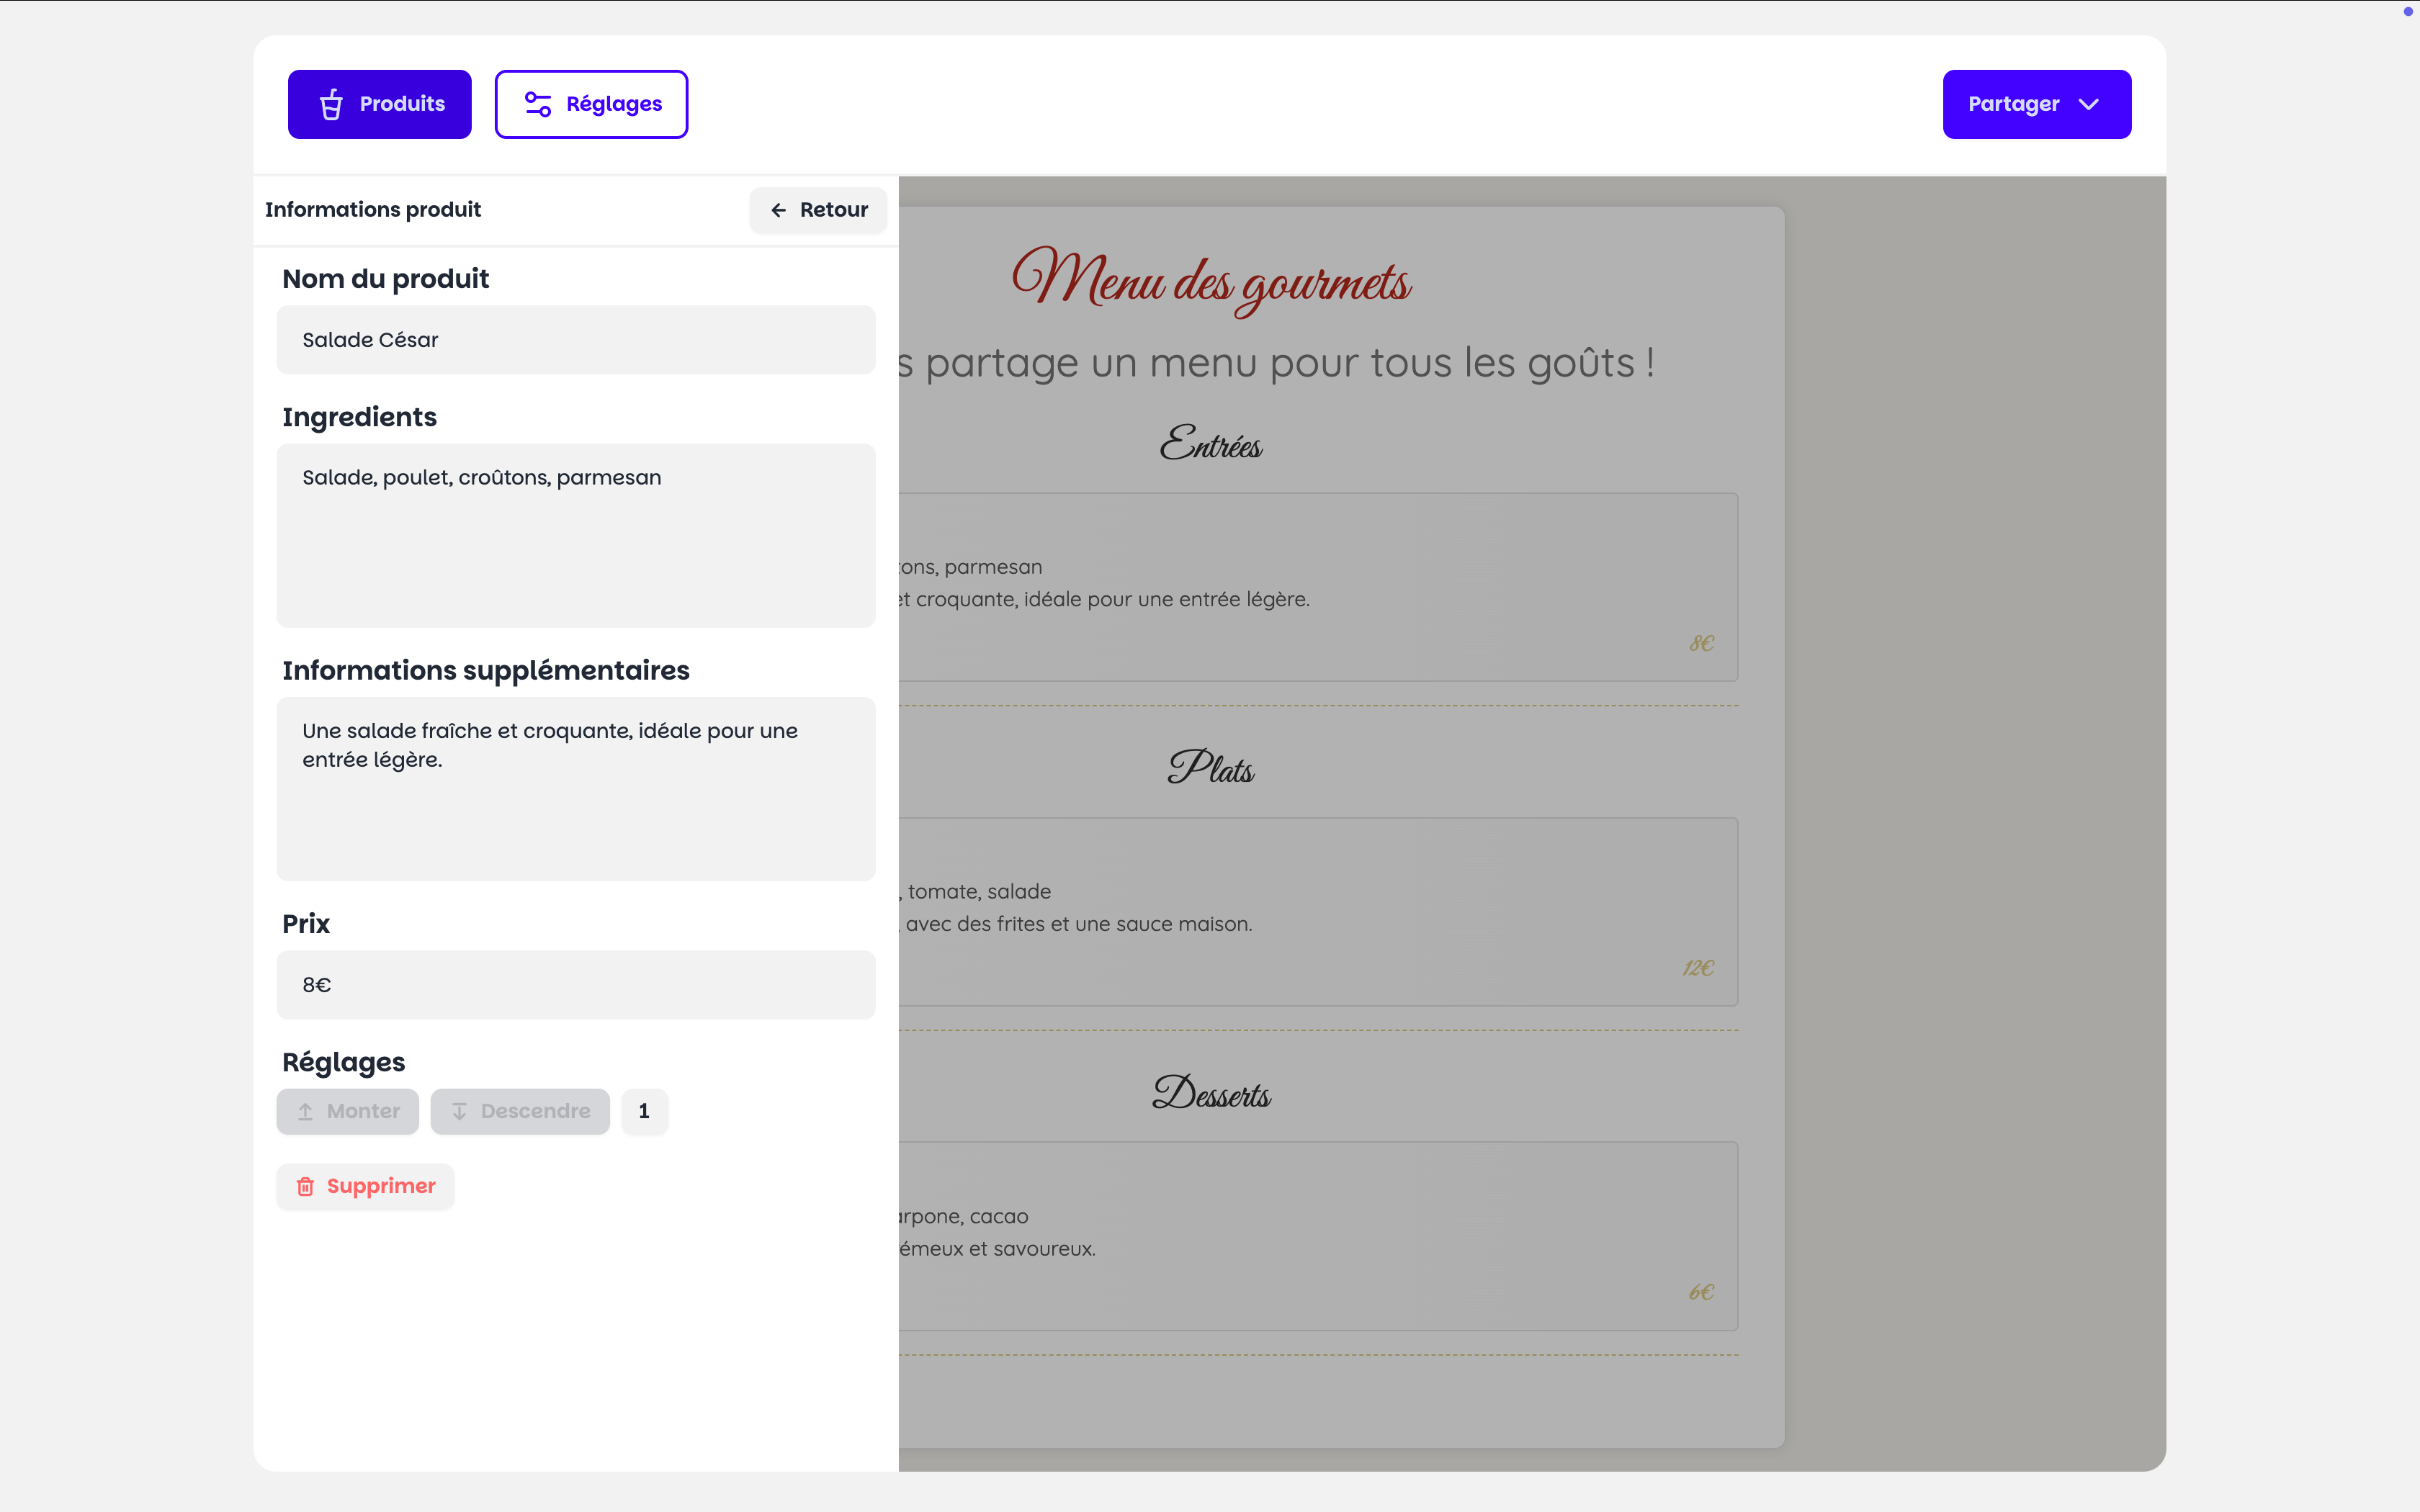Image resolution: width=2420 pixels, height=1512 pixels.
Task: Click the Plats section heading
Action: coord(1211,767)
